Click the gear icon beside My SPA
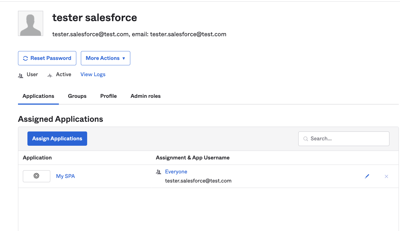Screen dimensions: 400x231 point(36,176)
